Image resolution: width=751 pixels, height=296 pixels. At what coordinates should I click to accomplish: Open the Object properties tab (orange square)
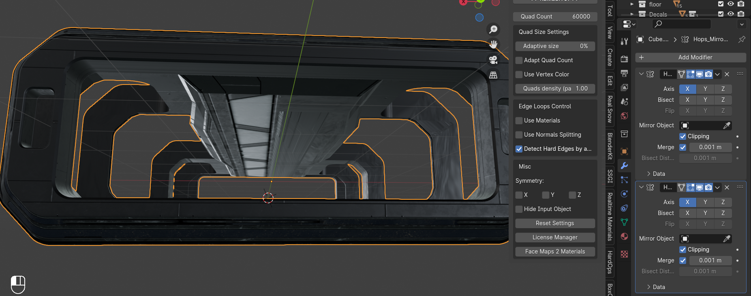(x=624, y=151)
